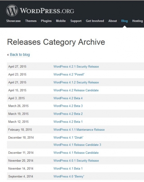Select the Blog tab
Viewport: 144px width, 182px height.
(x=124, y=21)
